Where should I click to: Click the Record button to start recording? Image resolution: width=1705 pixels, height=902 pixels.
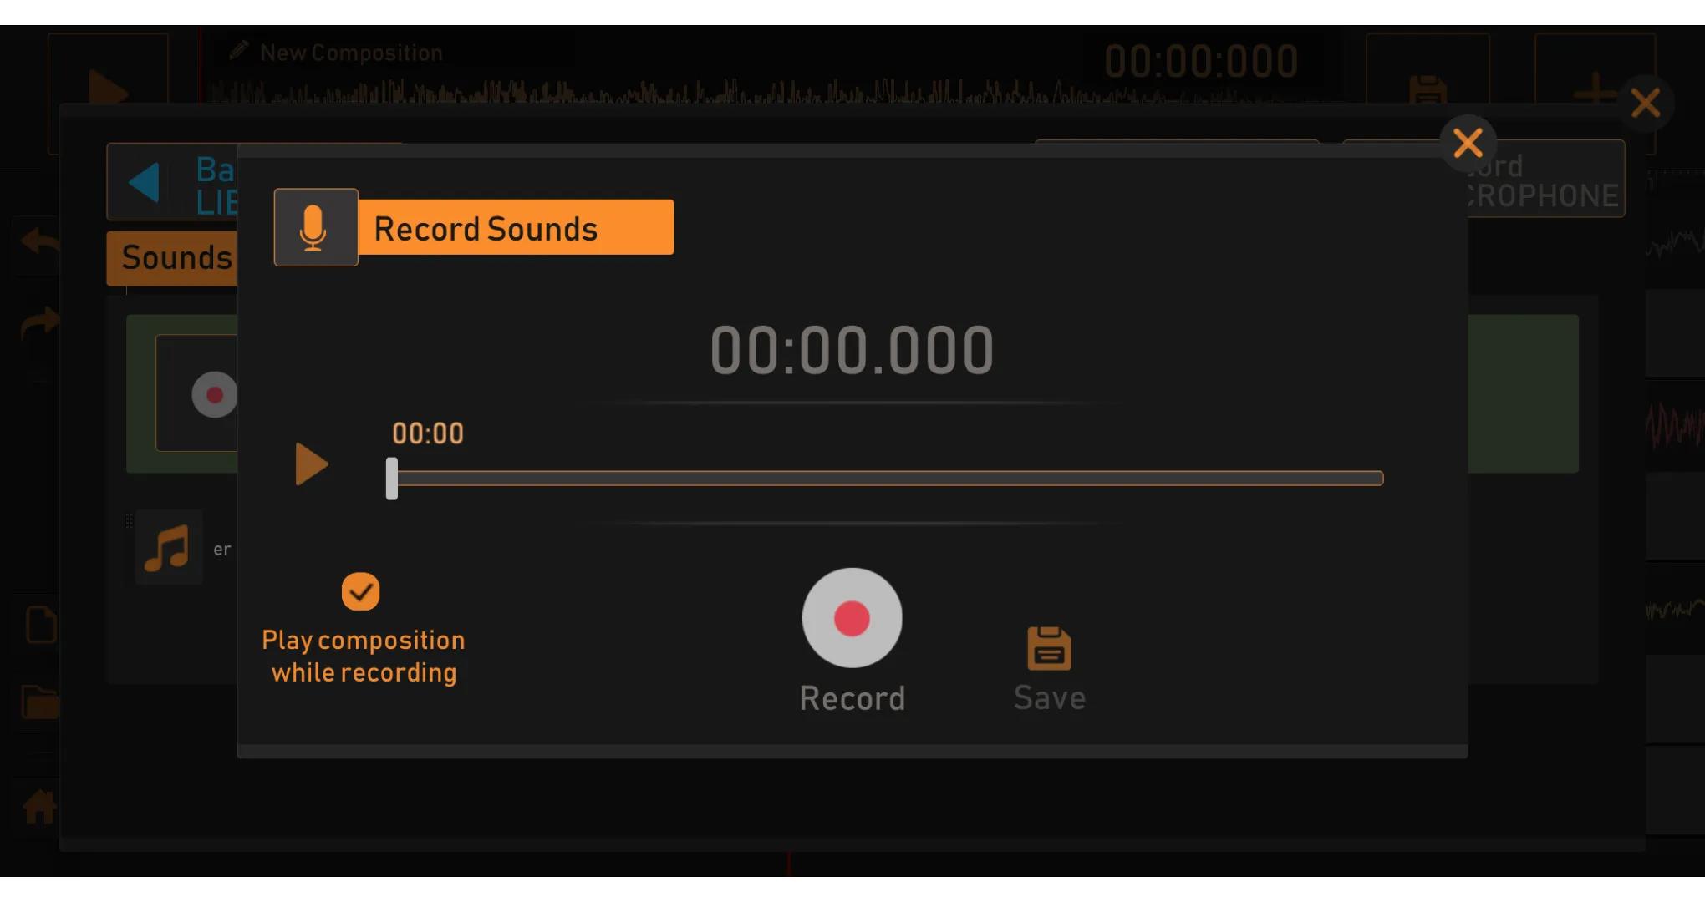(x=852, y=619)
